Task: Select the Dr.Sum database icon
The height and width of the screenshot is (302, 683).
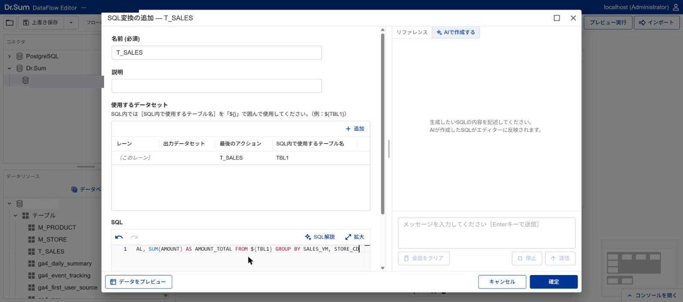Action: 19,68
